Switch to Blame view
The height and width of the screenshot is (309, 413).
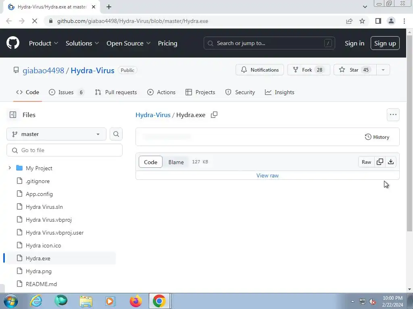pos(176,162)
